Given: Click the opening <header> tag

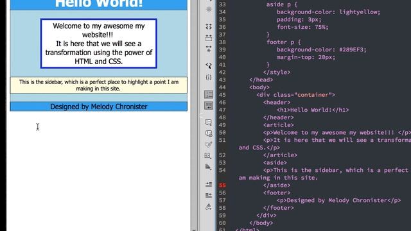Looking at the screenshot, I should click(x=277, y=103).
